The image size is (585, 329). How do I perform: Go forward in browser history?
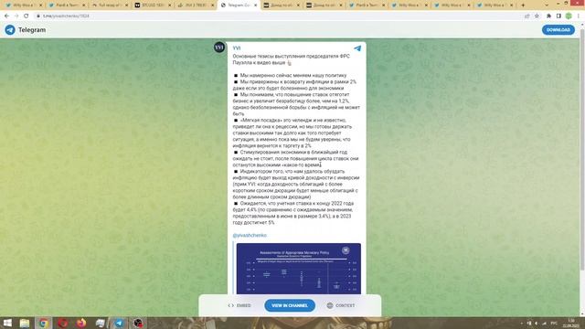click(x=16, y=16)
